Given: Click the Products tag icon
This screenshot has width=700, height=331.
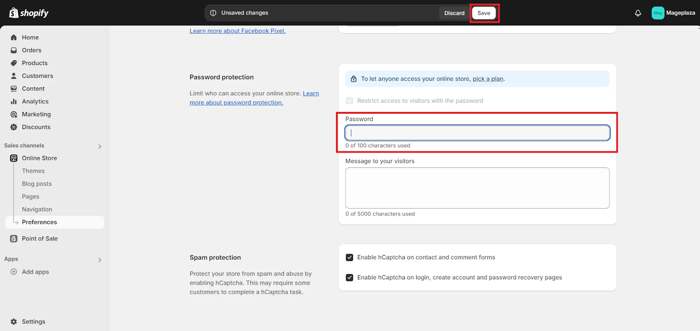Looking at the screenshot, I should [14, 63].
